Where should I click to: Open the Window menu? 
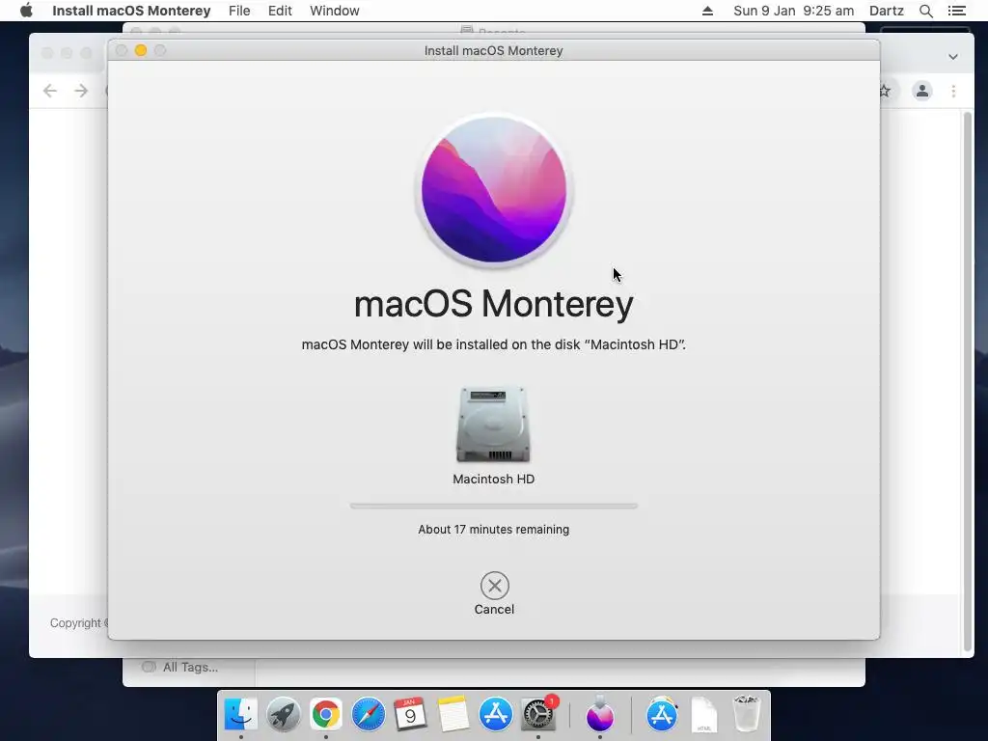(335, 11)
